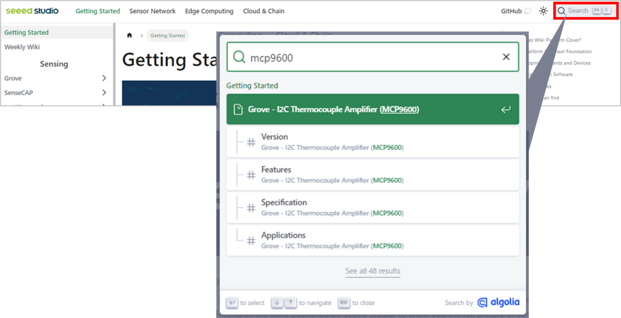The image size is (621, 318).
Task: Select Getting Started in the sidebar
Action: coord(57,32)
